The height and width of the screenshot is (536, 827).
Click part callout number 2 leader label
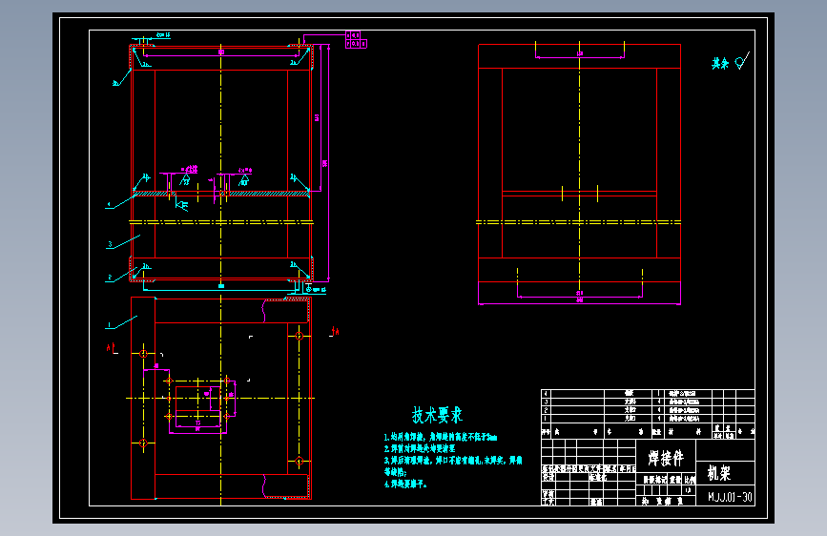(110, 278)
